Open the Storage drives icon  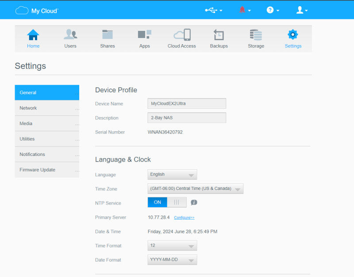[x=256, y=35]
